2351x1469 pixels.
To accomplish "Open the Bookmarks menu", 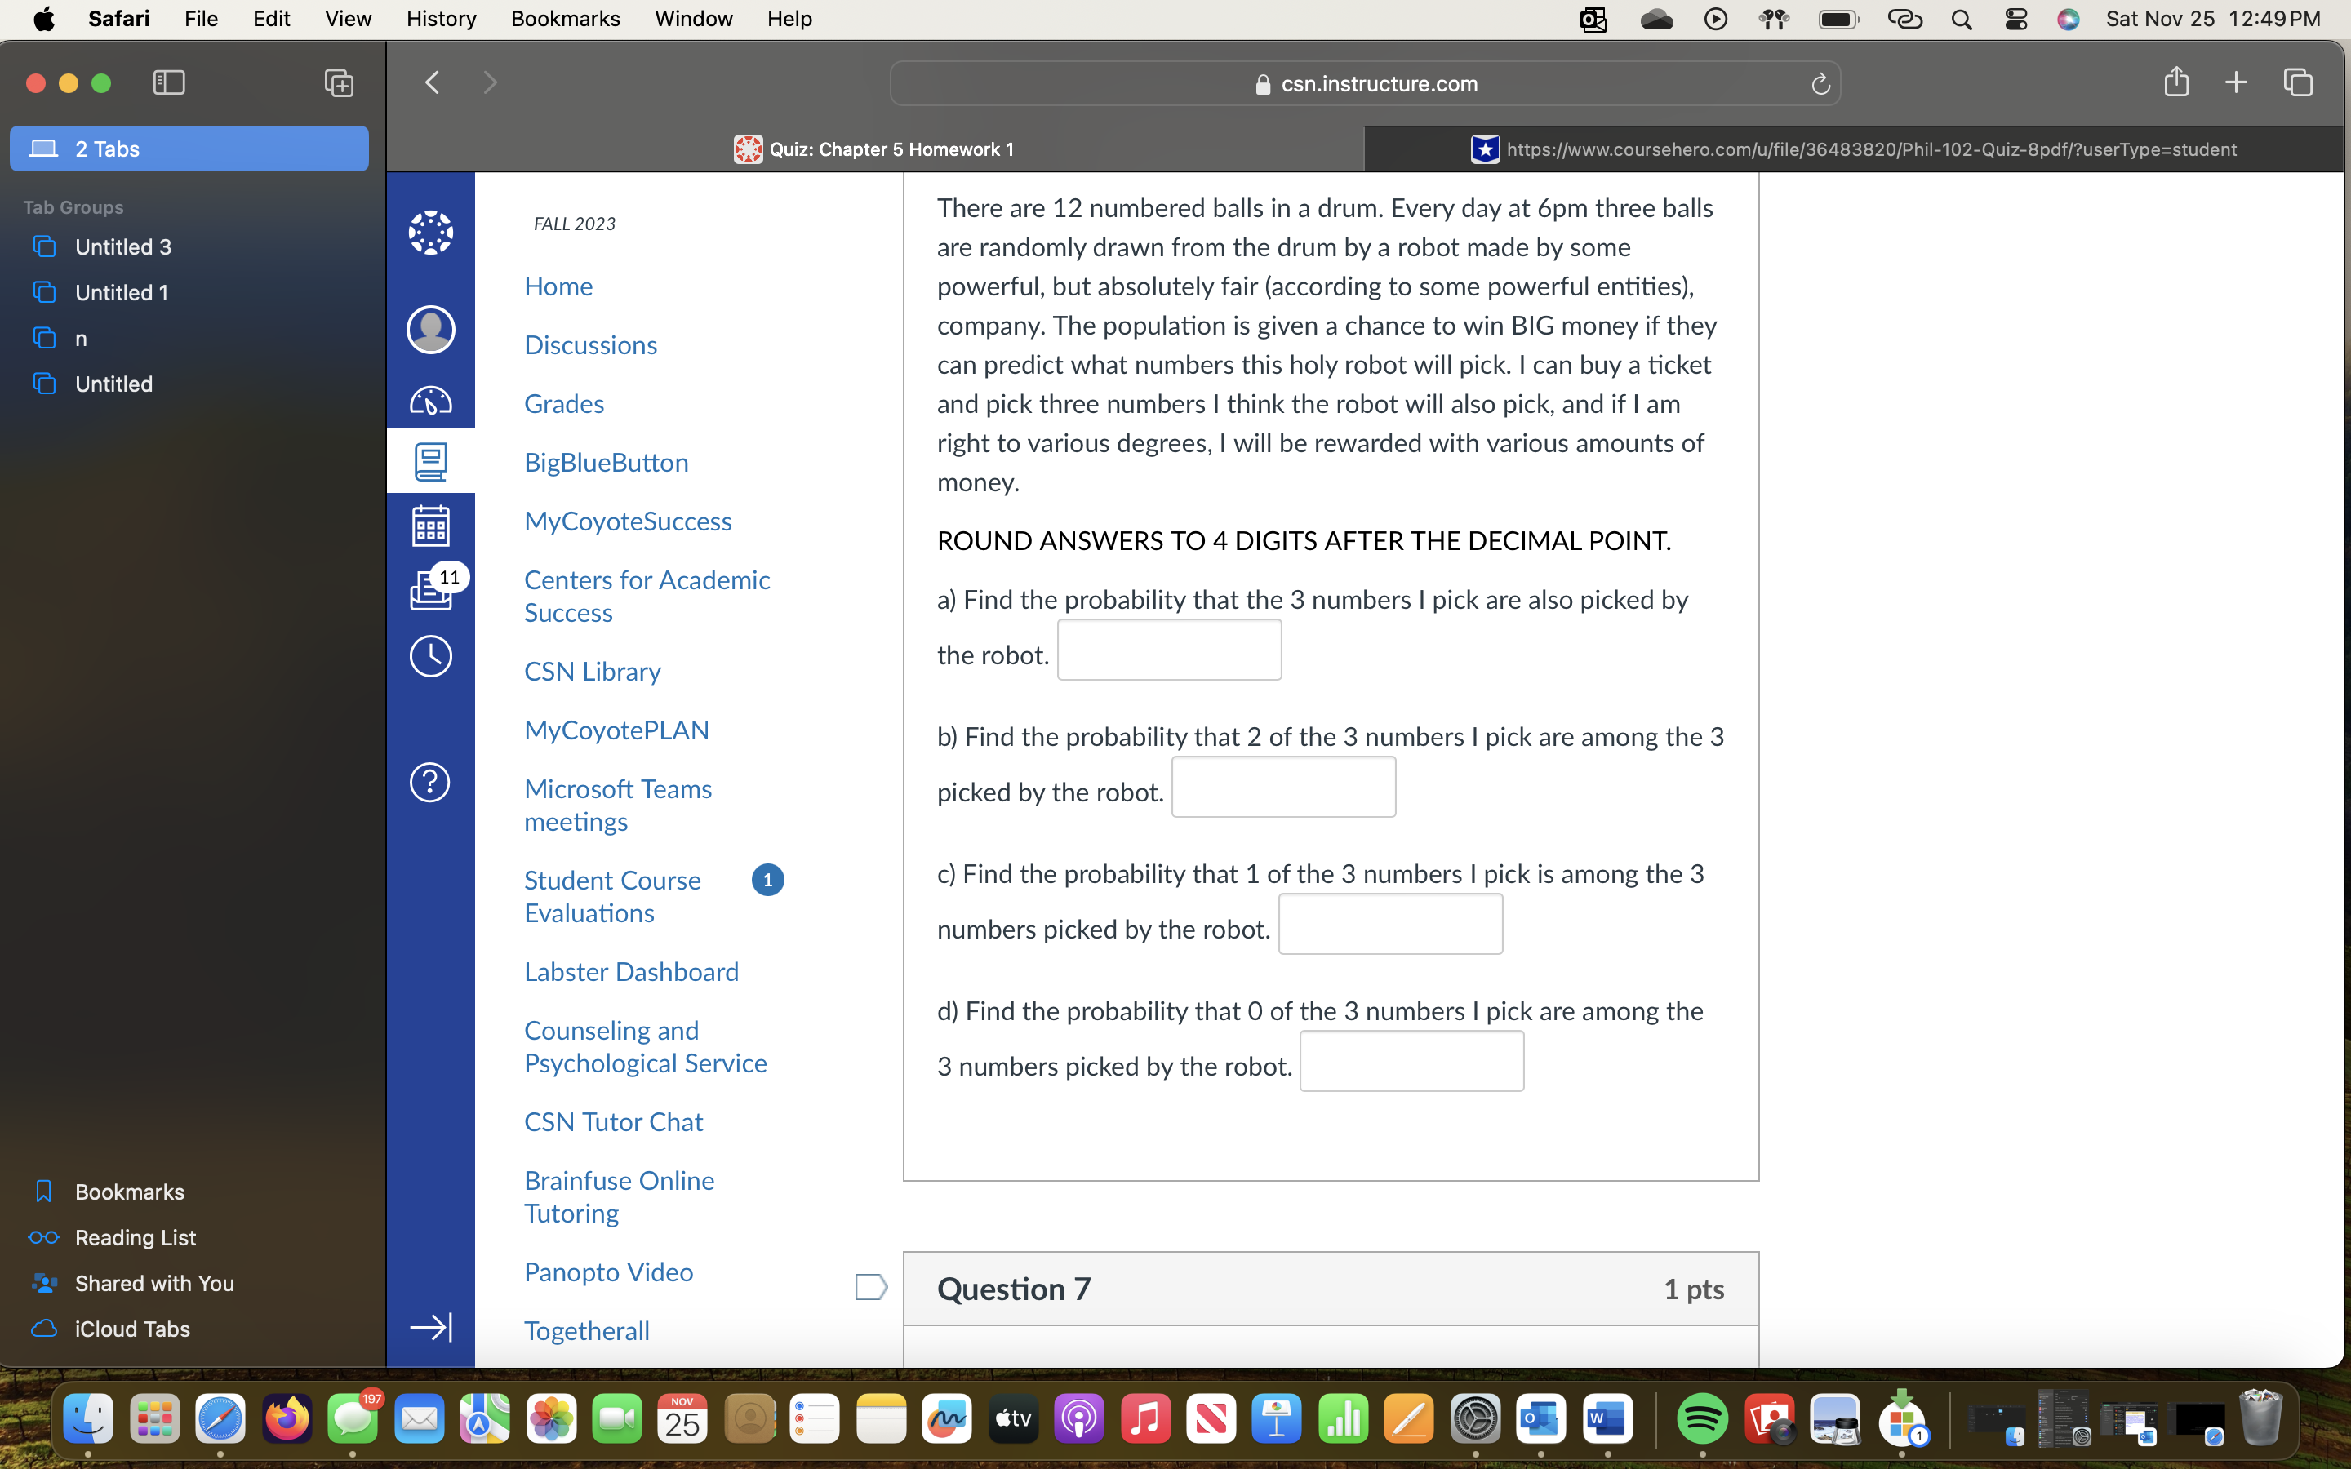I will click(564, 19).
